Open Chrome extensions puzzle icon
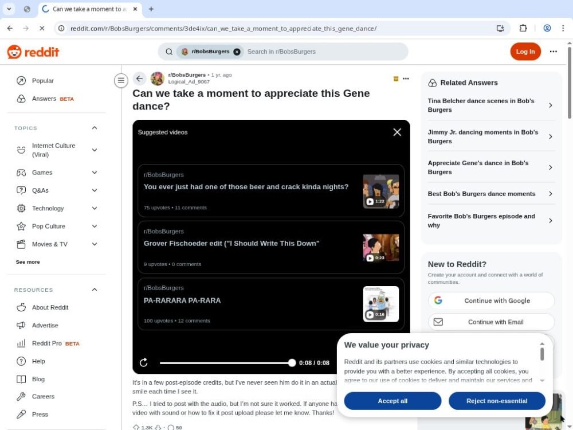 tap(523, 28)
